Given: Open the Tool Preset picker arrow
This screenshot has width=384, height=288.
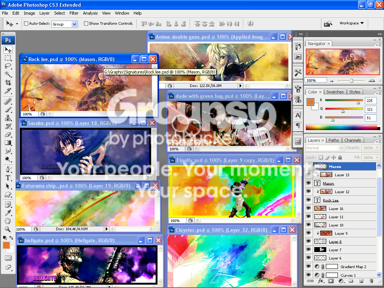Looking at the screenshot, I should [17, 24].
